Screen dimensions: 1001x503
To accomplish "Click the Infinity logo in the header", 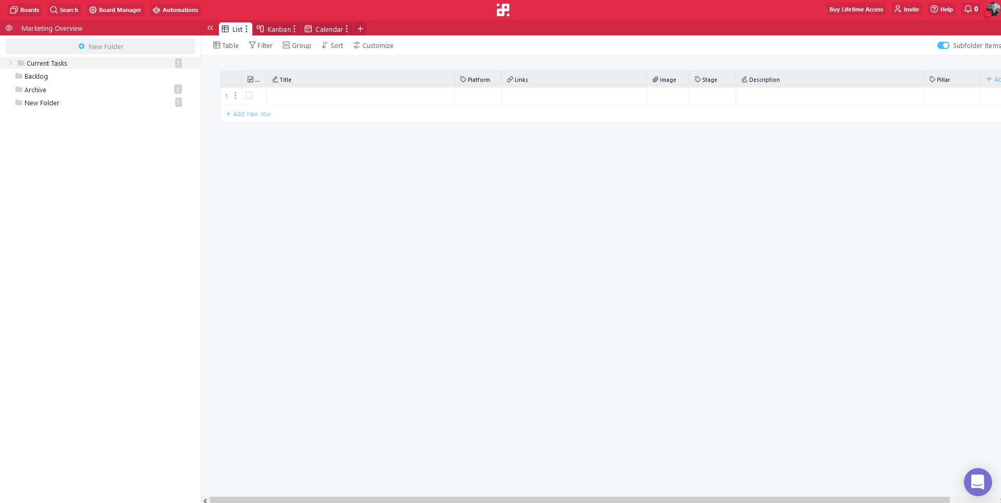I will point(503,10).
